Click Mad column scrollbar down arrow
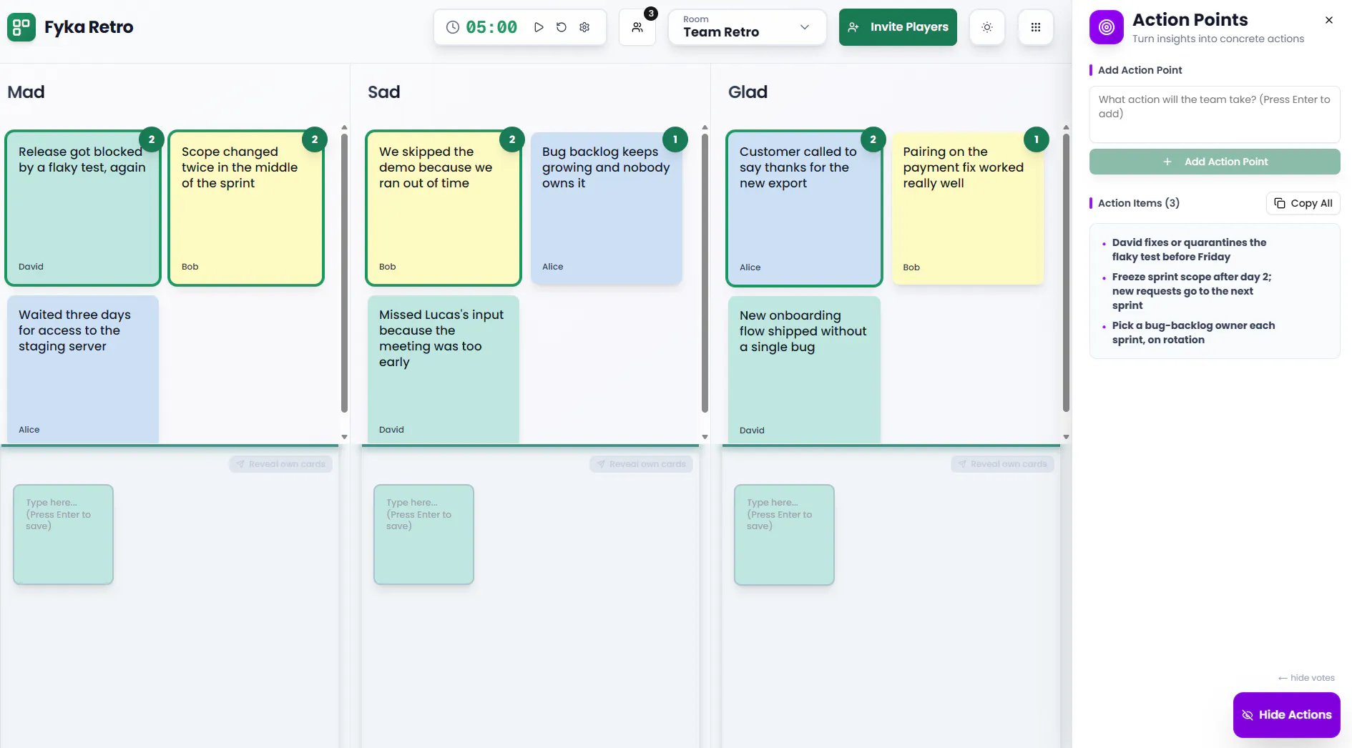This screenshot has height=748, width=1352. click(344, 437)
